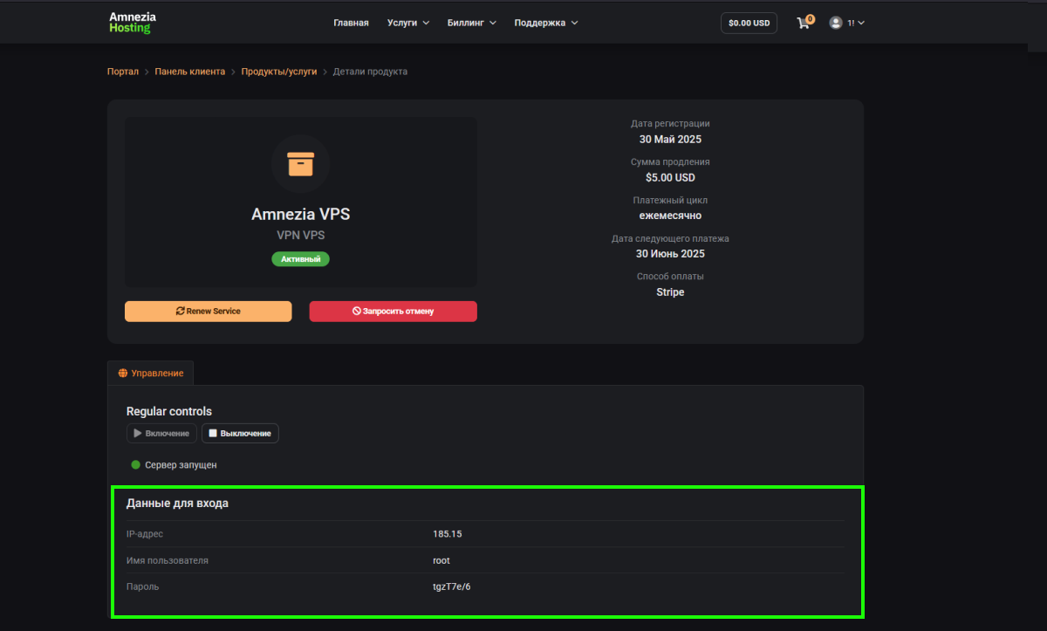Click the Включение power-on button
Viewport: 1047px width, 631px height.
(161, 433)
